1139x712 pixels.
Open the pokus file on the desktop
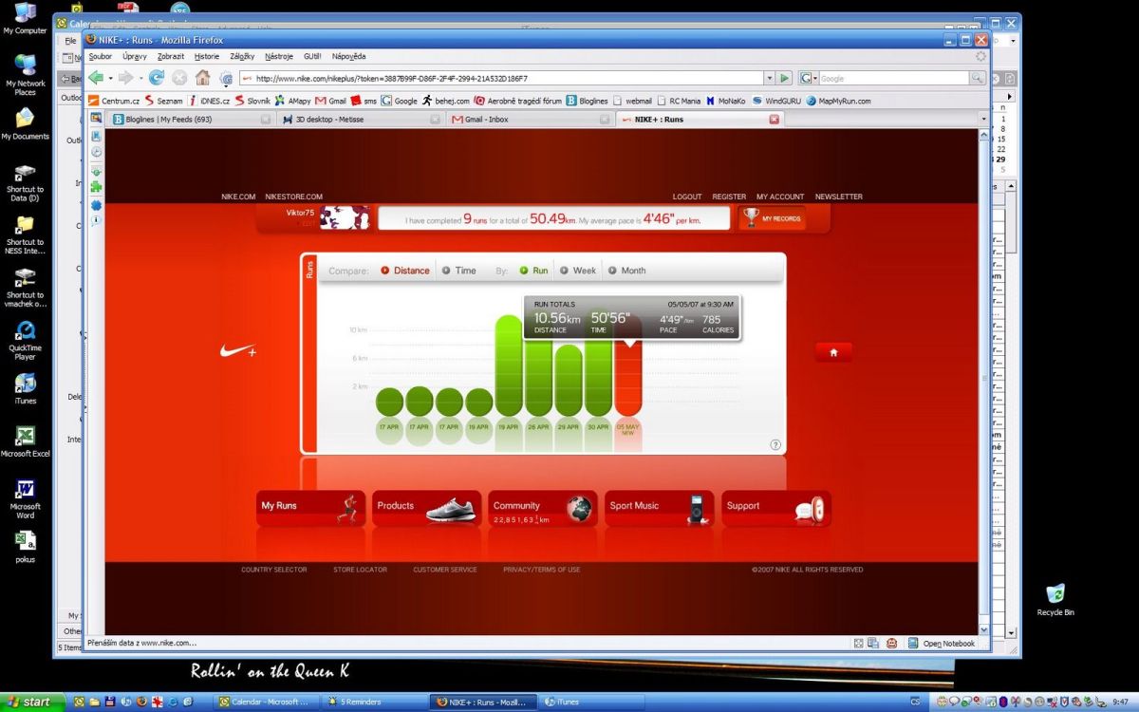pos(25,548)
